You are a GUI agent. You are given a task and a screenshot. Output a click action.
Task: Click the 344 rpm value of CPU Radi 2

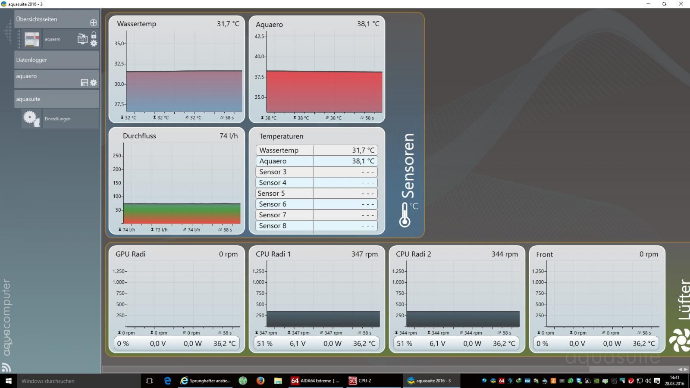coord(505,254)
